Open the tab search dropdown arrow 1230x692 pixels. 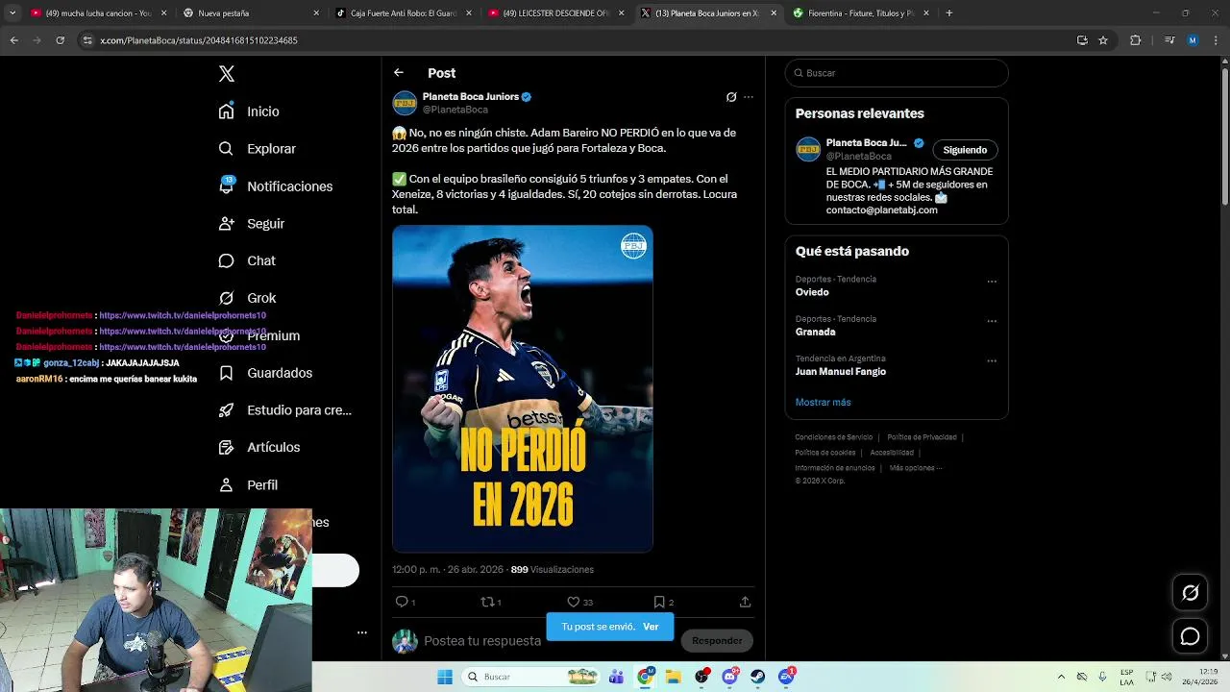(x=12, y=13)
